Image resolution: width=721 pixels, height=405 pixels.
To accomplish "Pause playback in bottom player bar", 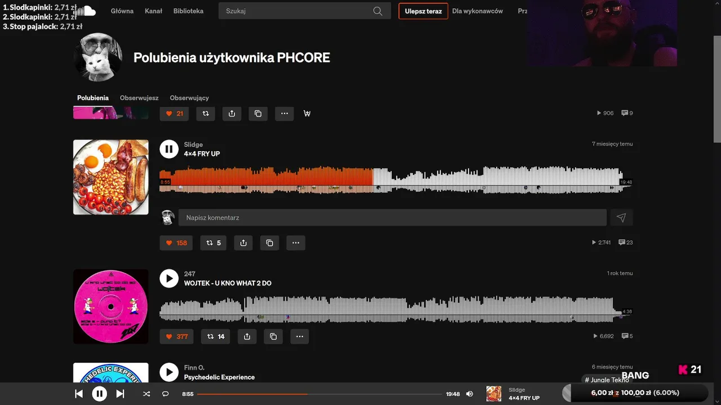I will (x=99, y=394).
